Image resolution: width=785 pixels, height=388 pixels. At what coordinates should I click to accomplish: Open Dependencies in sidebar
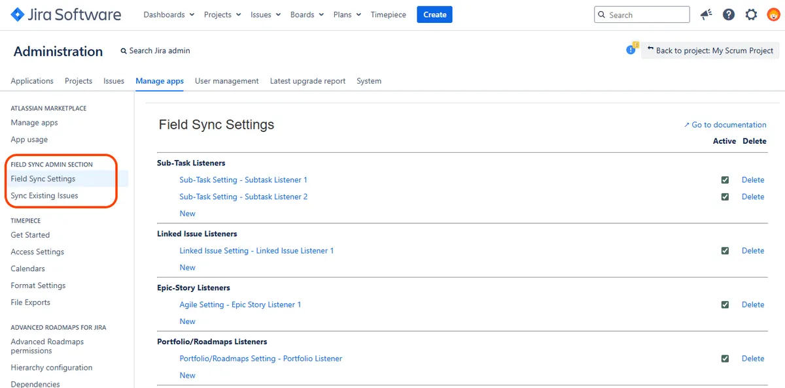point(35,384)
